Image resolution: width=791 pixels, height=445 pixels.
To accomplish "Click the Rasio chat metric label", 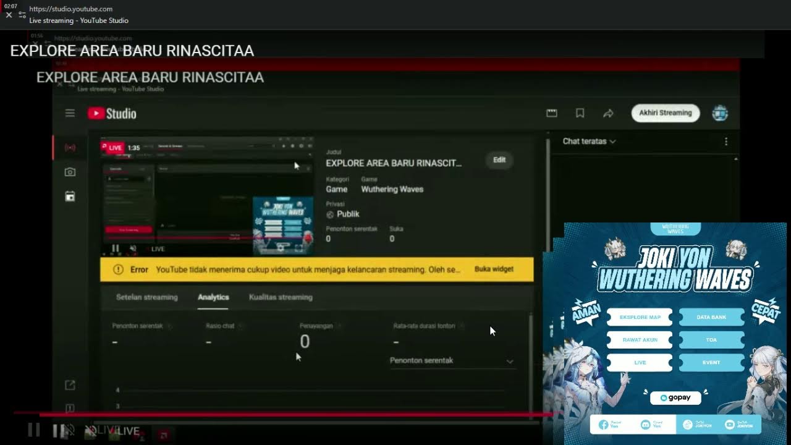I will click(x=220, y=326).
